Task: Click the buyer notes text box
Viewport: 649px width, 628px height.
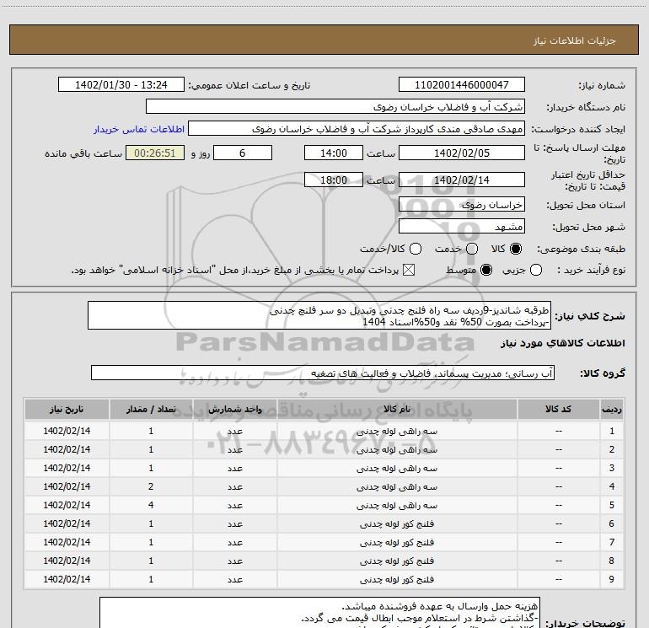Action: 319,612
